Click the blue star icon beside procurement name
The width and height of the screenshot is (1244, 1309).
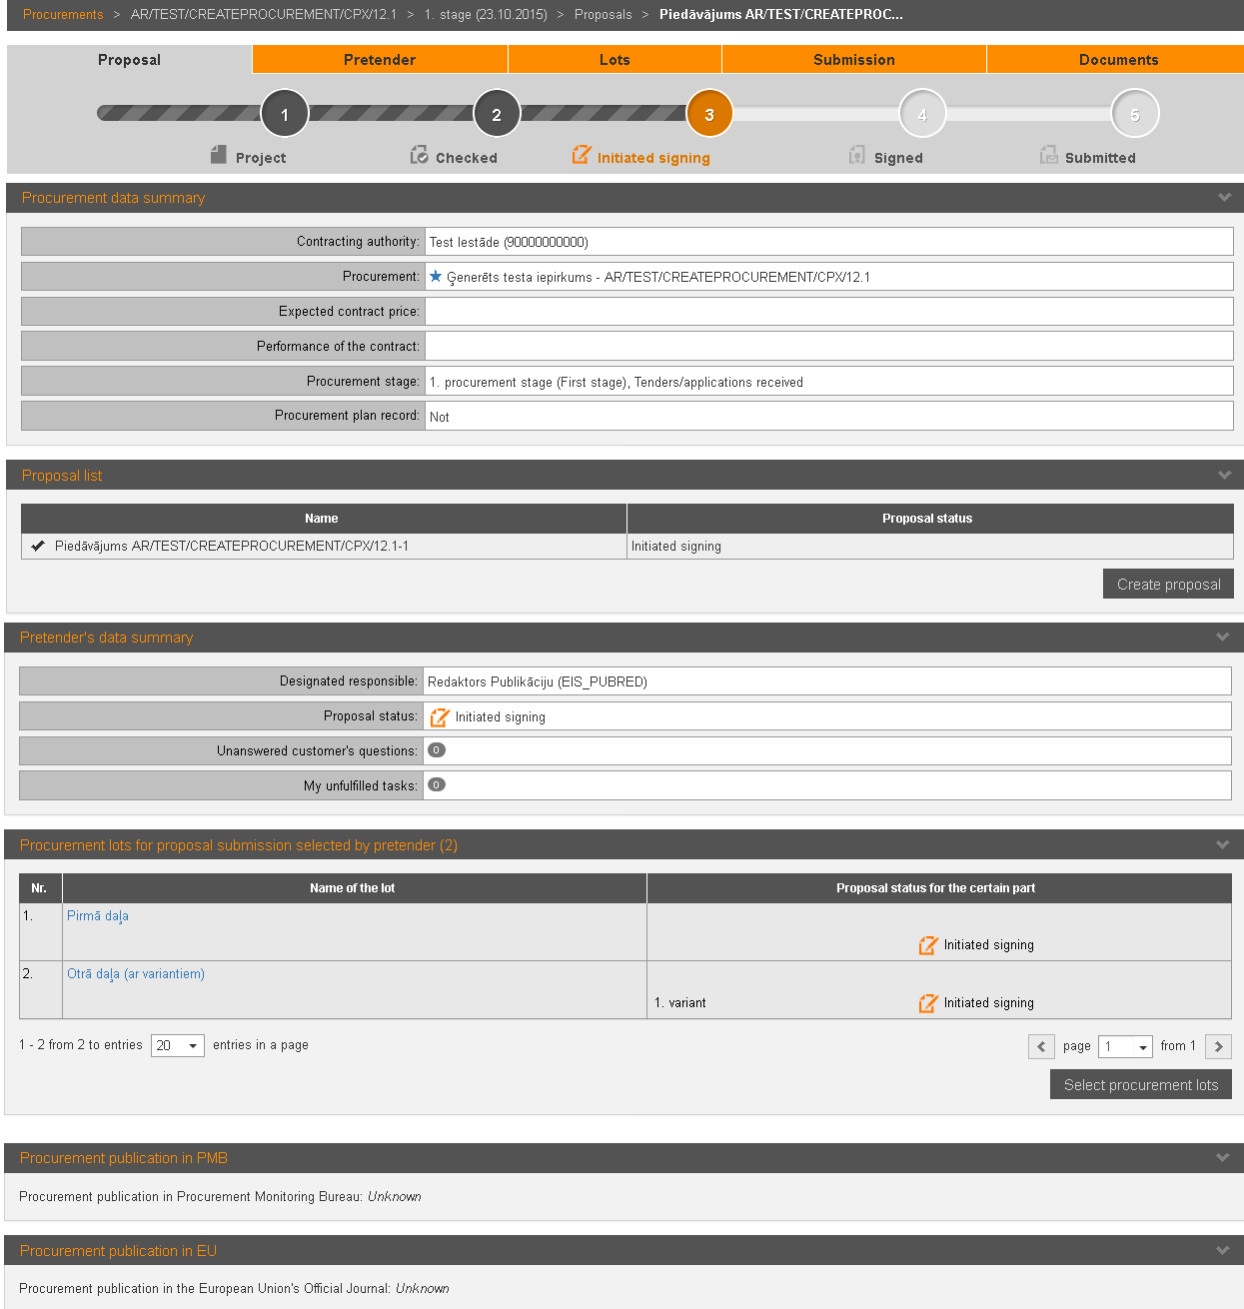(436, 277)
